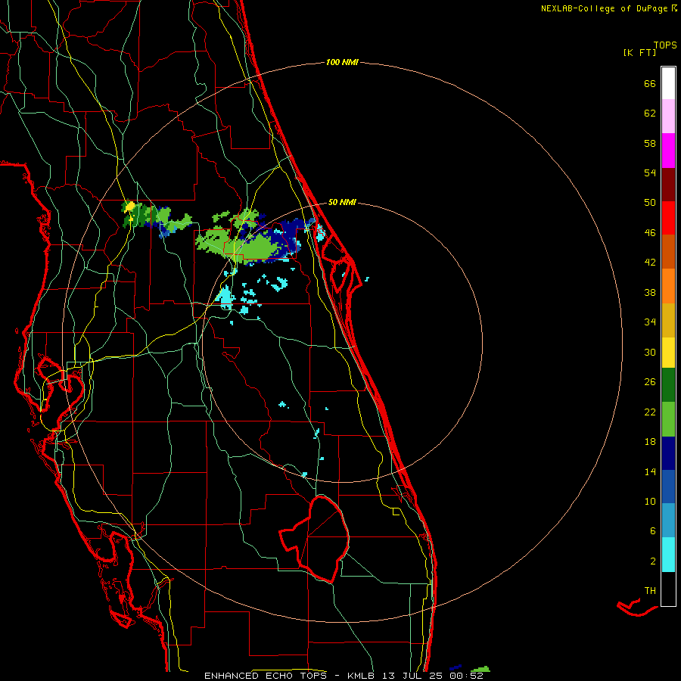Image resolution: width=681 pixels, height=681 pixels.
Task: Click the legend value 18
Action: point(650,442)
